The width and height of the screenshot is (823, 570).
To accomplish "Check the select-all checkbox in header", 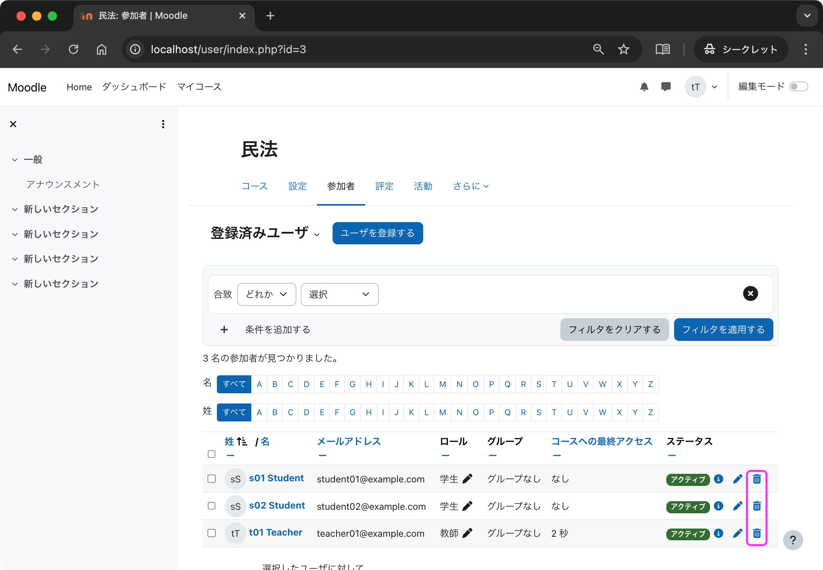I will coord(211,454).
